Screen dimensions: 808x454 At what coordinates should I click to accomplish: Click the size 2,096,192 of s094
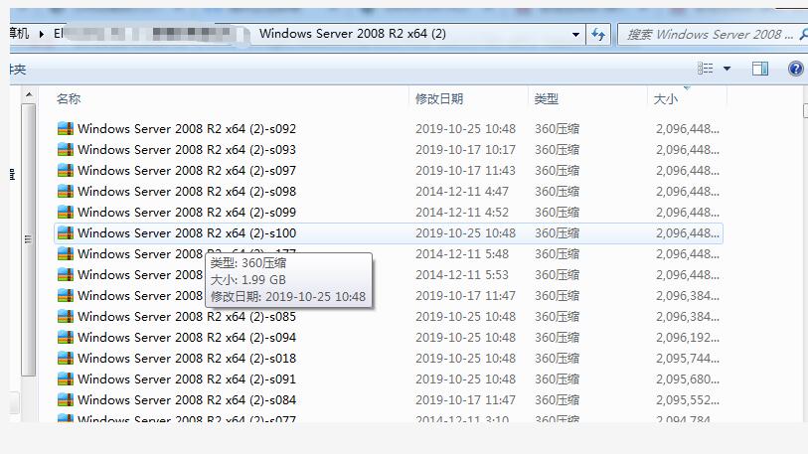688,338
